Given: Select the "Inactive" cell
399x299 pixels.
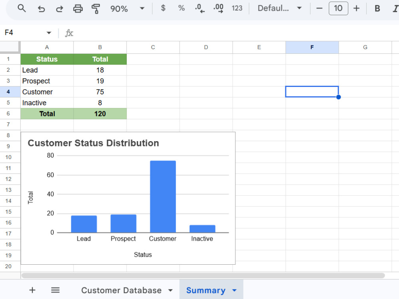Looking at the screenshot, I should point(47,103).
